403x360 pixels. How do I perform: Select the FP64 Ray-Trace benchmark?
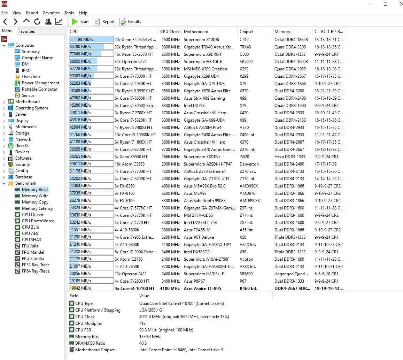tap(36, 271)
